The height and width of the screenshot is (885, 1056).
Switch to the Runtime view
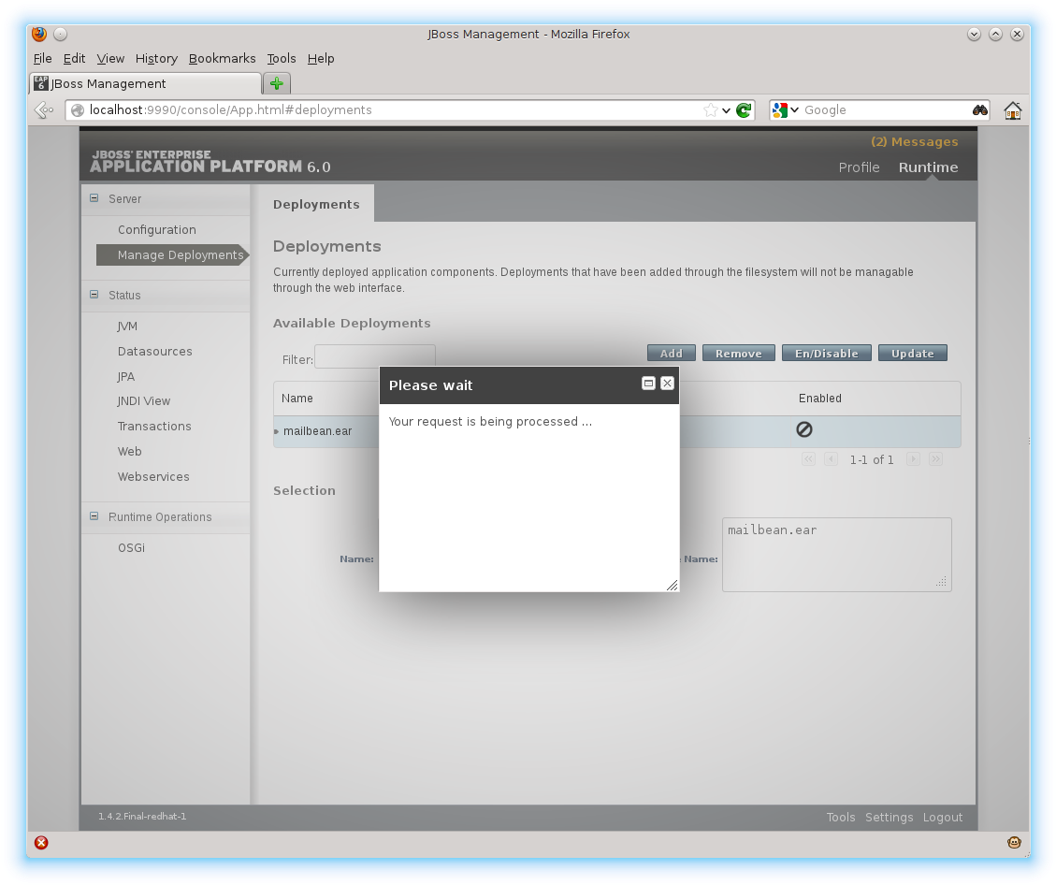click(928, 167)
